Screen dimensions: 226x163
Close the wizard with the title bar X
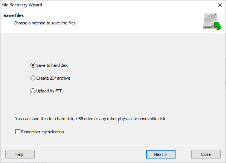pos(220,5)
